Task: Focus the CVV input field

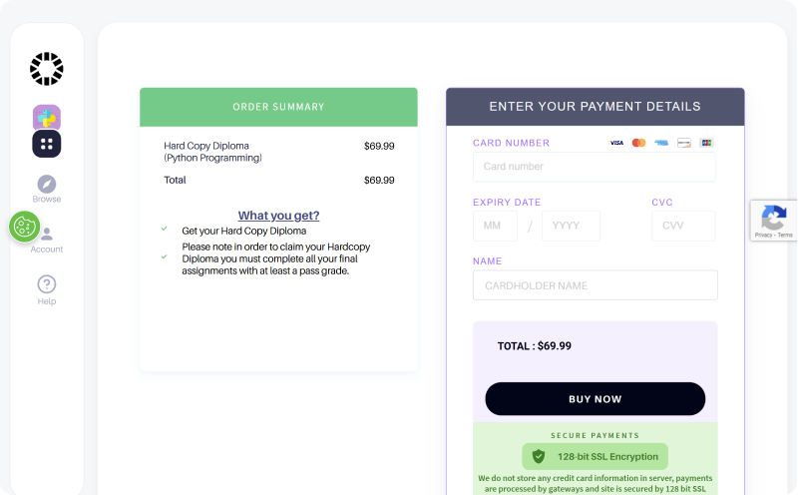Action: [683, 226]
